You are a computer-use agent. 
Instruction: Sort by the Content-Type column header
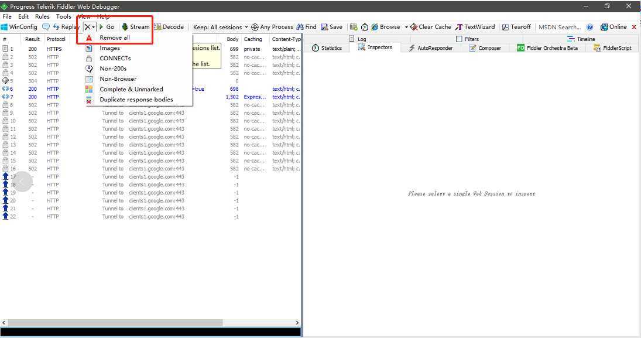click(x=287, y=39)
